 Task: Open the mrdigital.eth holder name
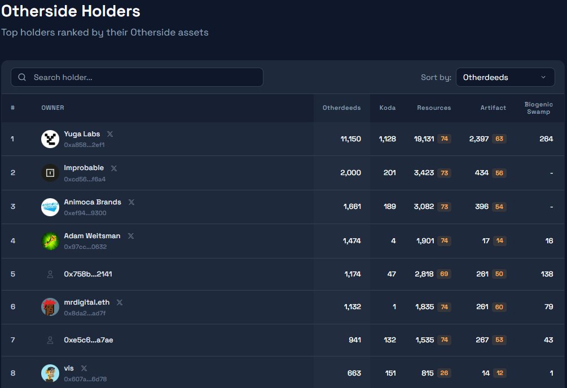[87, 302]
